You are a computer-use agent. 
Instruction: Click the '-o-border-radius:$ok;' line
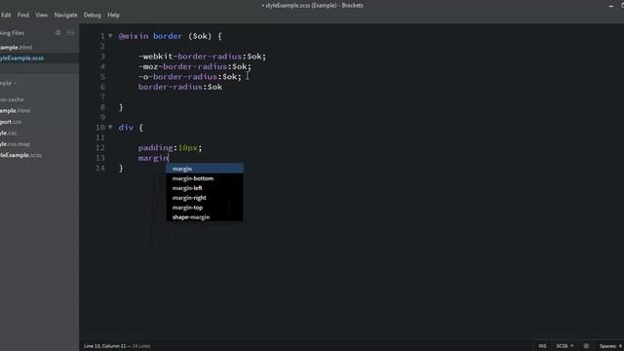tap(190, 77)
